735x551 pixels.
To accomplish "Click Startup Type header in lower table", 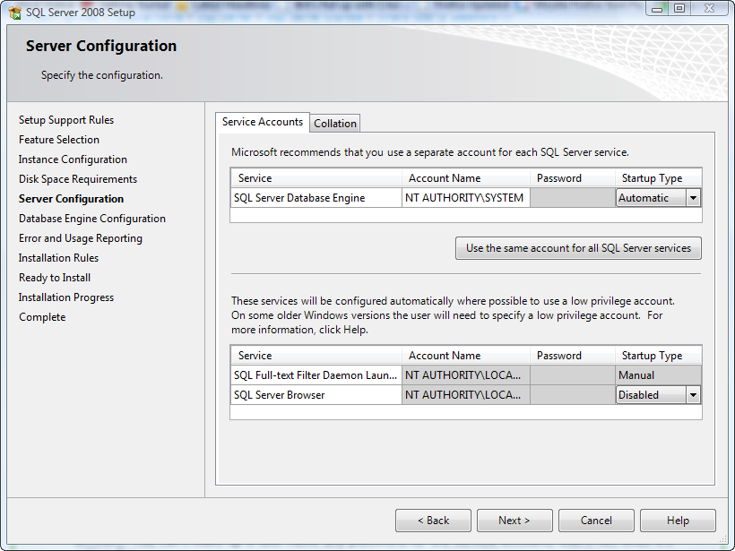I will click(x=658, y=356).
